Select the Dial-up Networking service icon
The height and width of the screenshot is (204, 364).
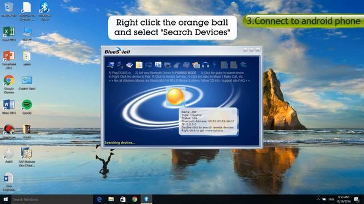tap(120, 65)
